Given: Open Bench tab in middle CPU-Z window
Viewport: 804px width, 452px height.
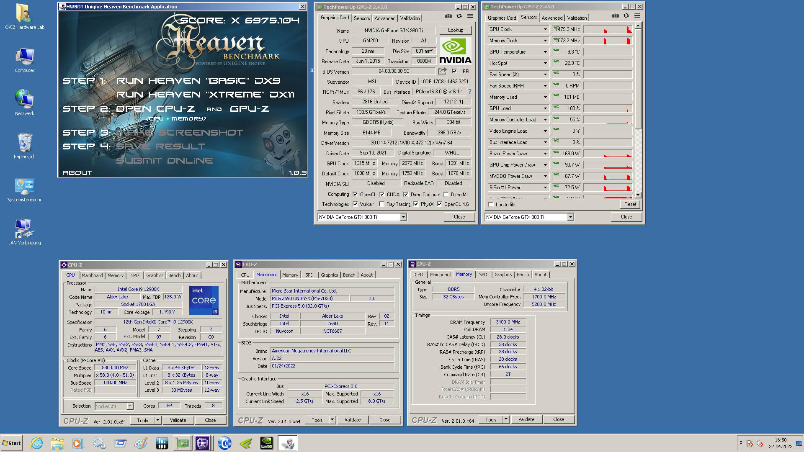Looking at the screenshot, I should (x=349, y=275).
